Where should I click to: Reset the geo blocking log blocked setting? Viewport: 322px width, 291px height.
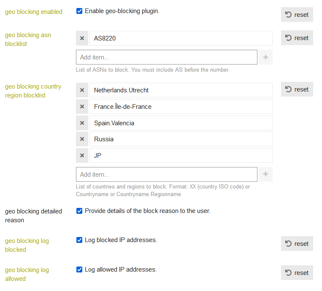click(x=297, y=244)
